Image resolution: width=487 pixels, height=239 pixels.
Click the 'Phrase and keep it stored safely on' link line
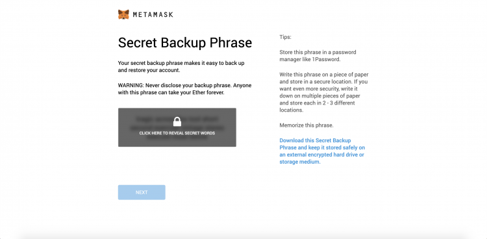click(x=322, y=147)
